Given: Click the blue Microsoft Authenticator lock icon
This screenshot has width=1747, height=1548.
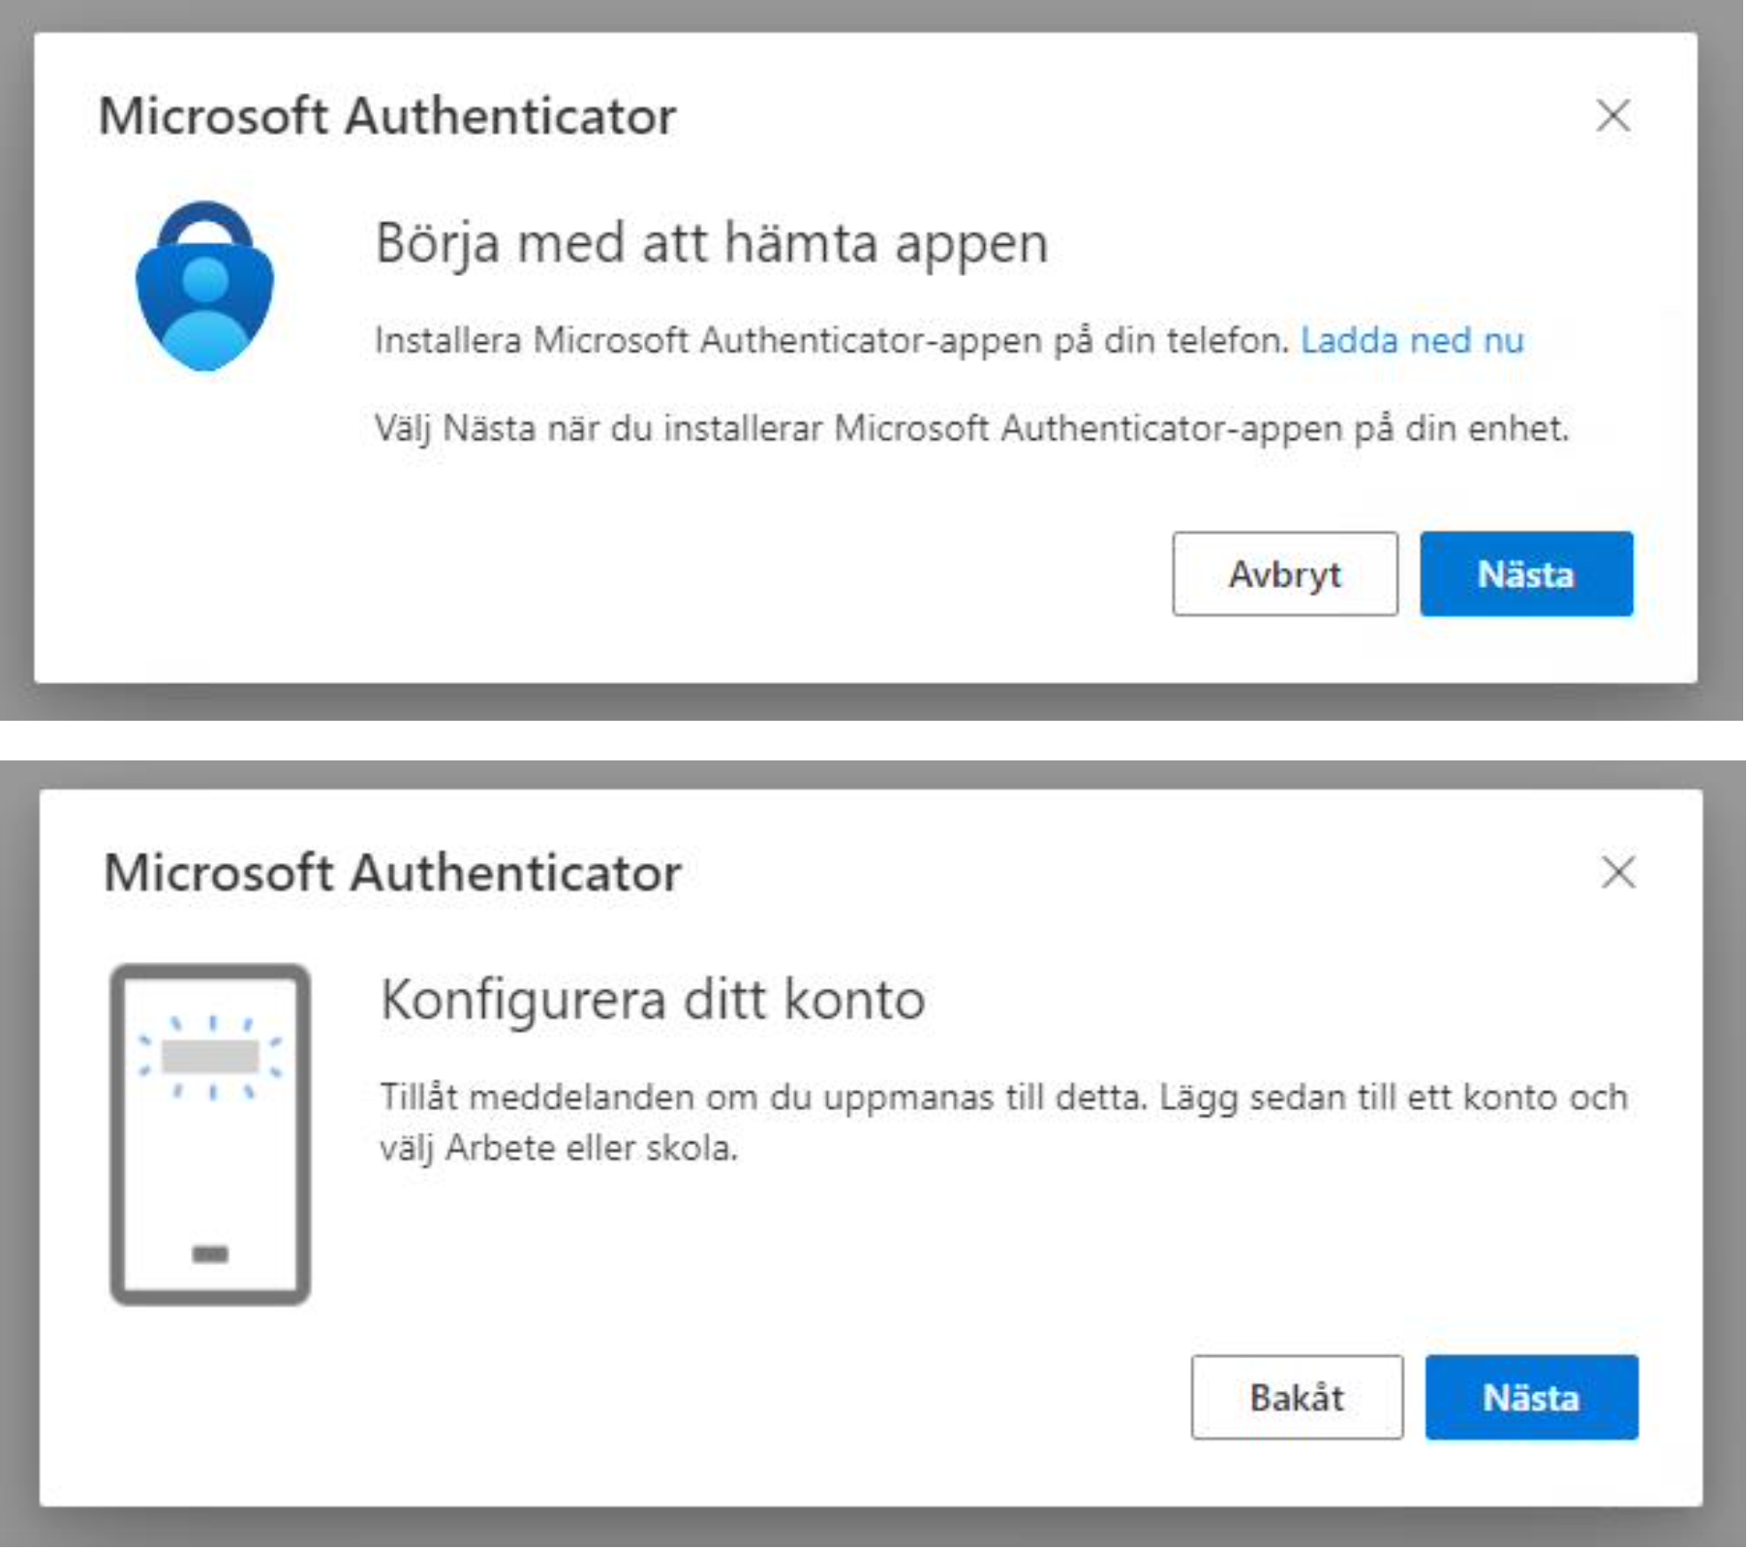Looking at the screenshot, I should click(x=205, y=288).
